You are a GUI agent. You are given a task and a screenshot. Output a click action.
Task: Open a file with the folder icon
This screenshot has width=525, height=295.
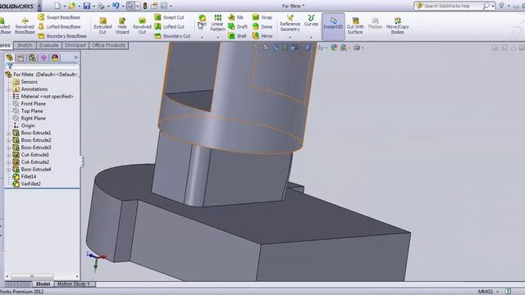tap(71, 6)
